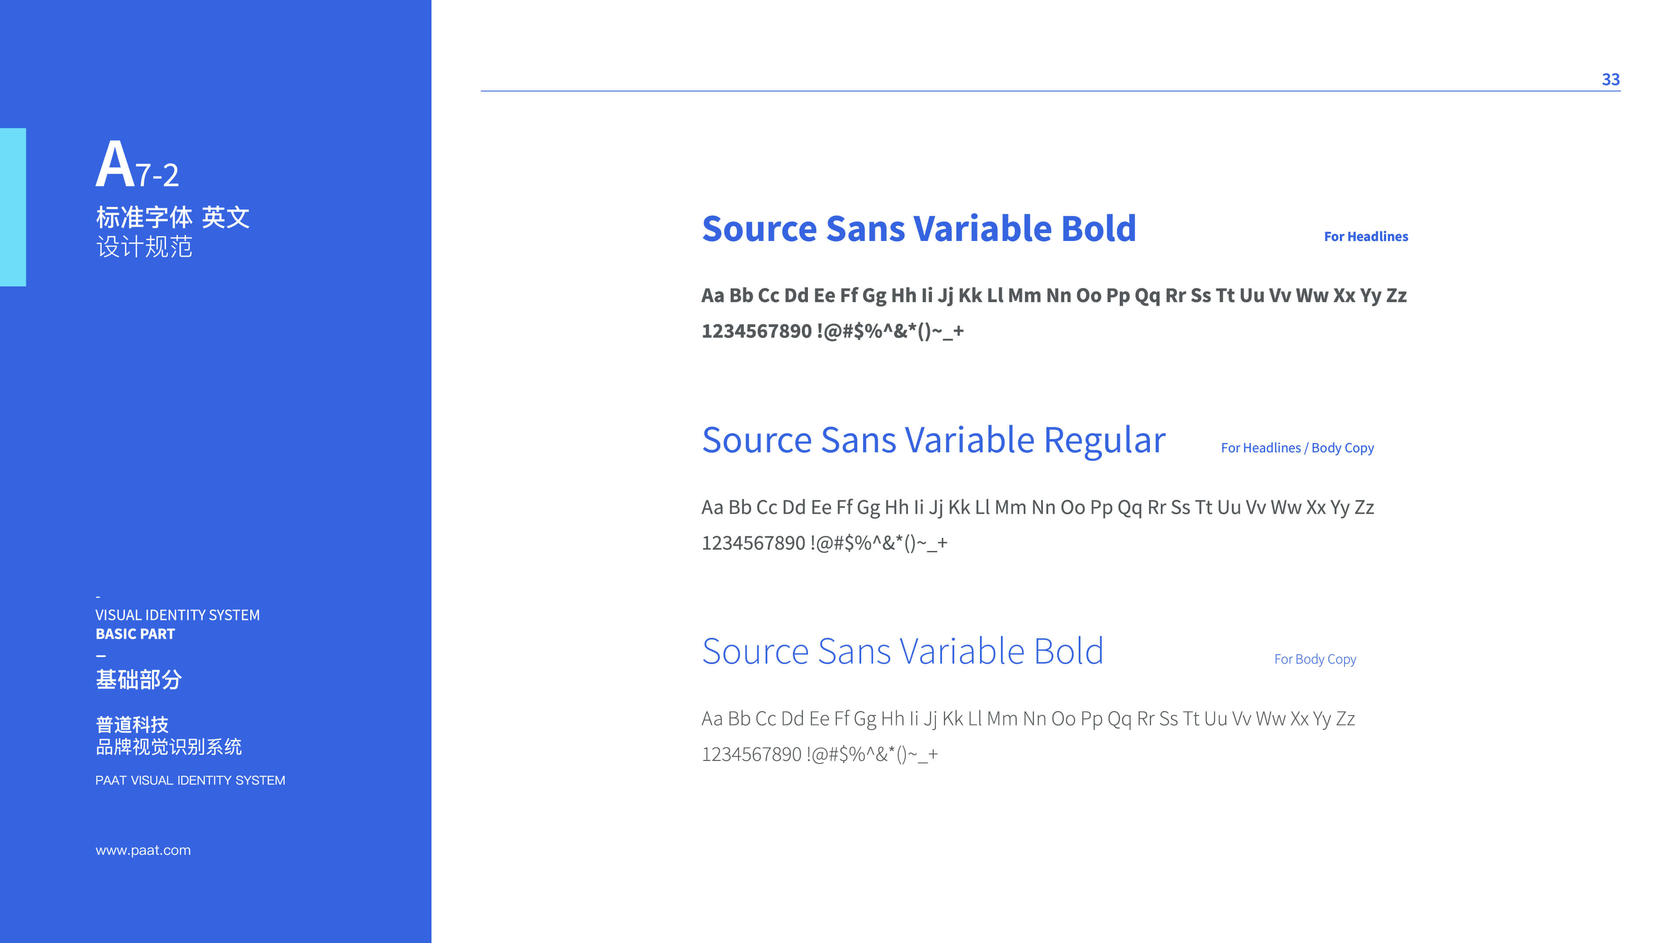The width and height of the screenshot is (1677, 943).
Task: Select the page number 33
Action: click(x=1610, y=79)
